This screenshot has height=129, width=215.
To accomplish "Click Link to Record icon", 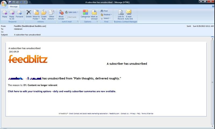I will pos(121,14).
